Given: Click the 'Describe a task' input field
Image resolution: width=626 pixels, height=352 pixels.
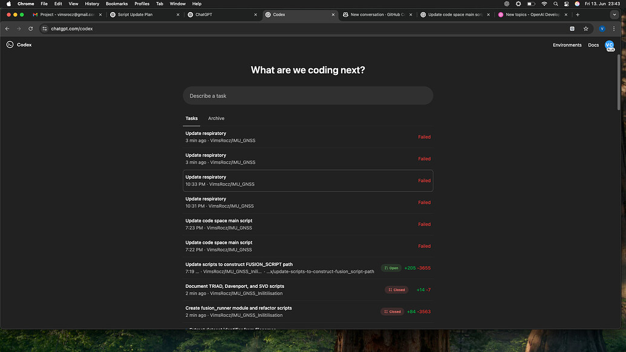Looking at the screenshot, I should coord(308,96).
